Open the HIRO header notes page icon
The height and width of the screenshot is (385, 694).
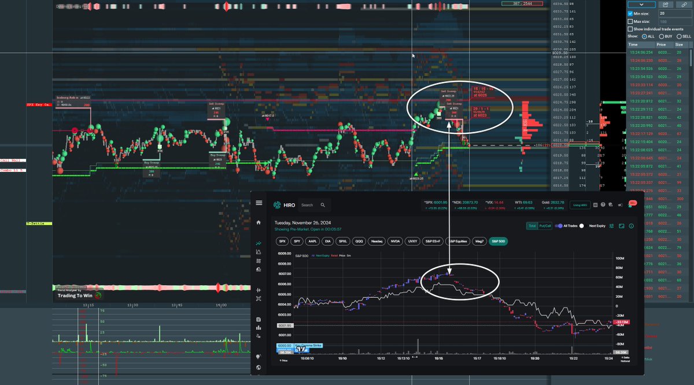pos(595,205)
